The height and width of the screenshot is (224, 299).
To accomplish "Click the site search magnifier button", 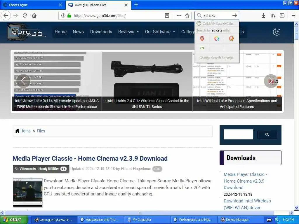I will click(x=267, y=135).
